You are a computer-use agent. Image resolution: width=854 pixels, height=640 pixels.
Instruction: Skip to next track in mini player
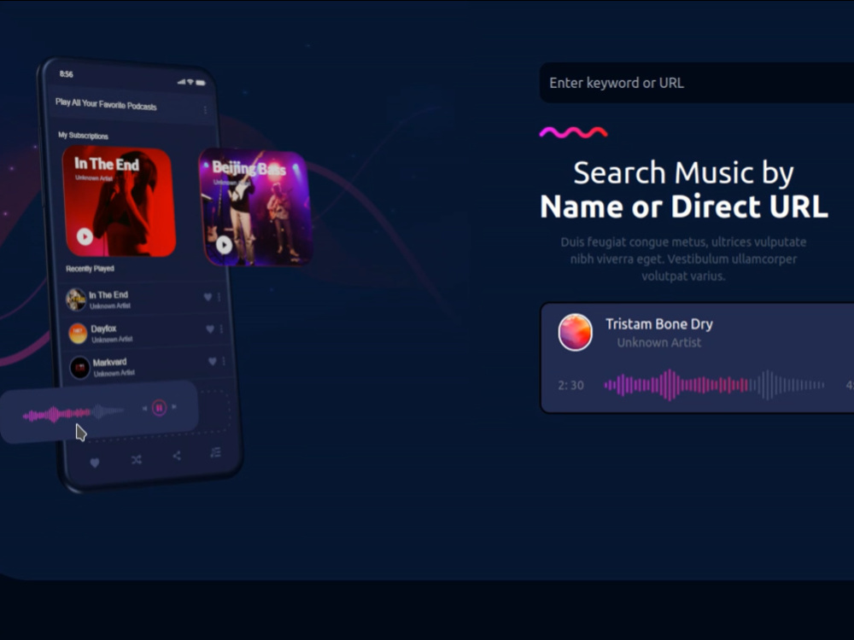[174, 406]
